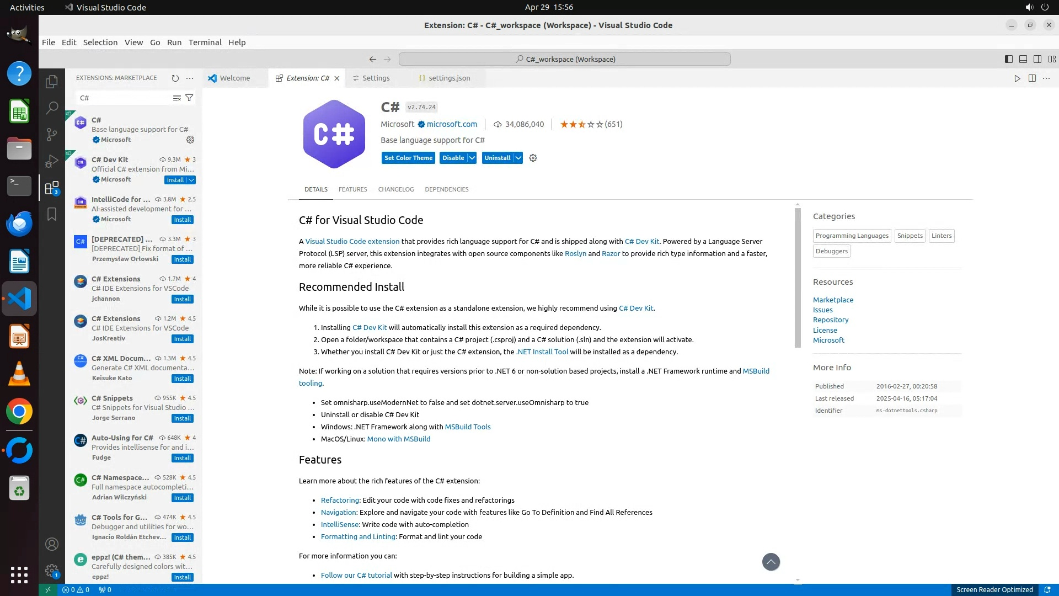The image size is (1059, 596).
Task: Toggle the secondary side bar layout button
Action: (x=1037, y=59)
